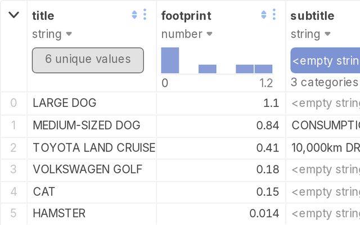
Task: Click the 3 categories label under subtitle
Action: click(x=325, y=83)
